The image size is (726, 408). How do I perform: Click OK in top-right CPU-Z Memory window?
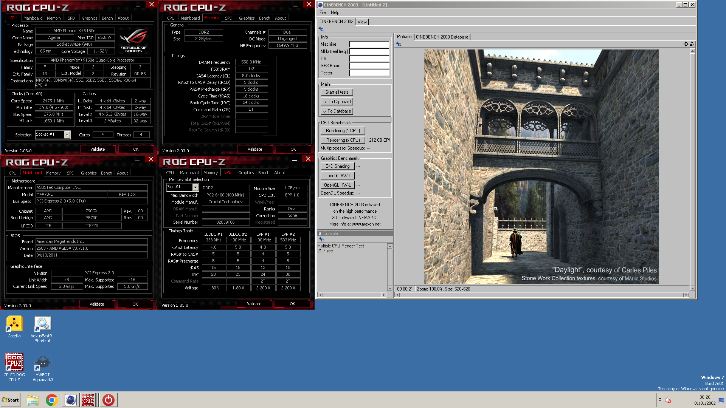[x=293, y=149]
